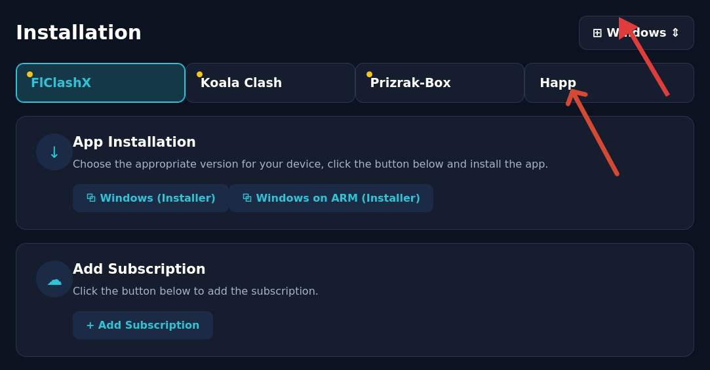Click the link icon inside Windows on ARM button
Screen dimensions: 710x370
[247, 198]
